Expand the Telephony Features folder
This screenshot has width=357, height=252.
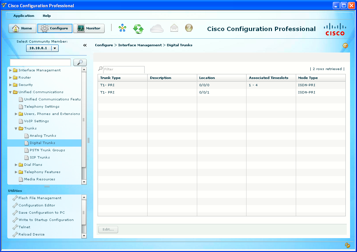click(x=16, y=172)
